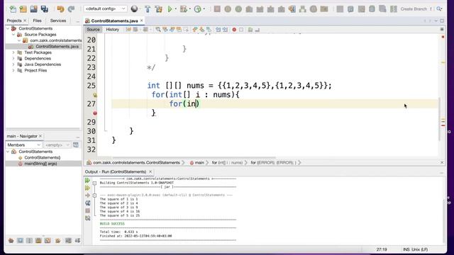Screen dimensions: 454x255
Task: Click the yellow re-run with options icon
Action: coord(87,188)
